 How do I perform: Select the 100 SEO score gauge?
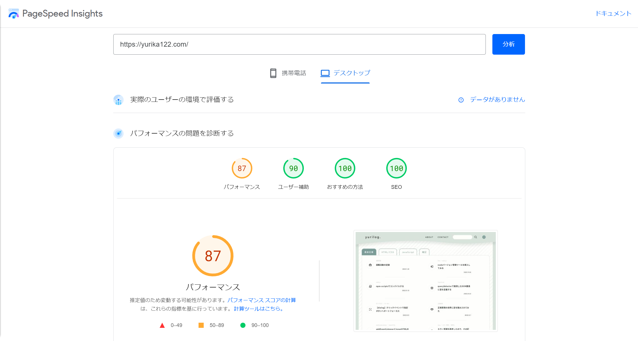coord(396,168)
